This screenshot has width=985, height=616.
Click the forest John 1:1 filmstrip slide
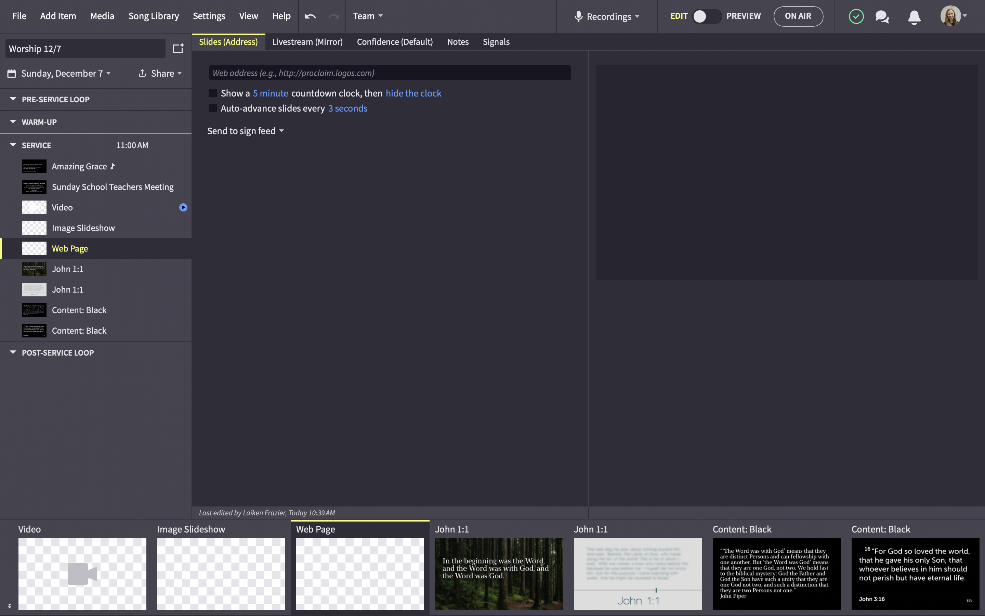(x=499, y=574)
